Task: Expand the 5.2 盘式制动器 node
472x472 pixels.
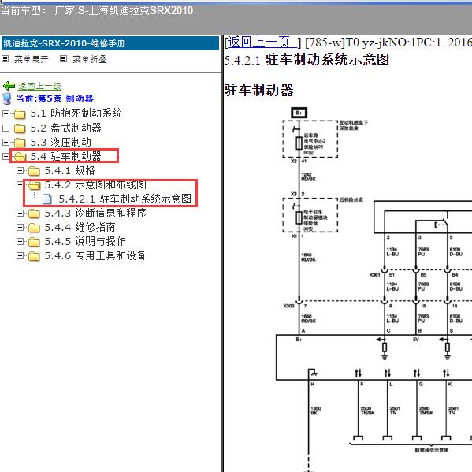Action: tap(6, 128)
